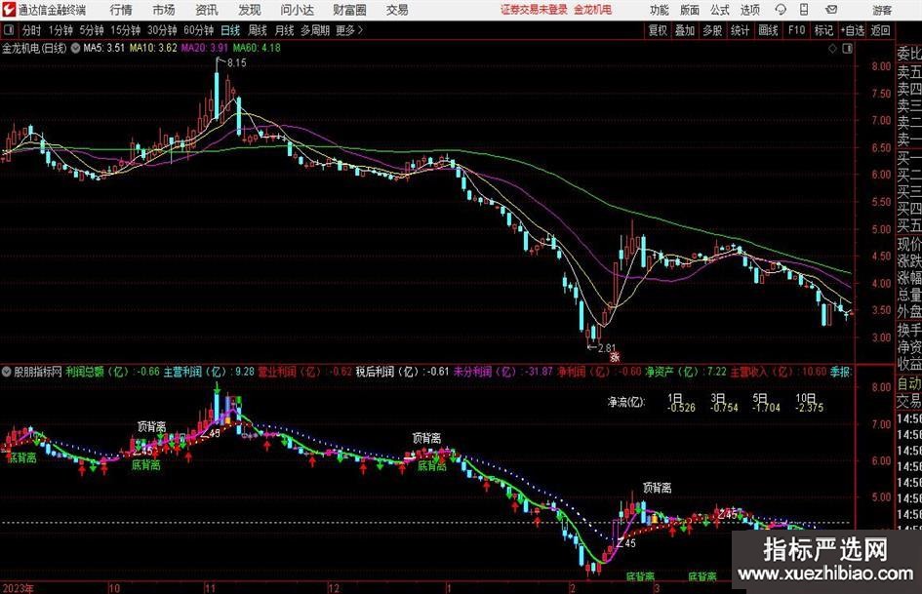Click the 游客 guest account label
The width and height of the screenshot is (922, 594).
(881, 10)
